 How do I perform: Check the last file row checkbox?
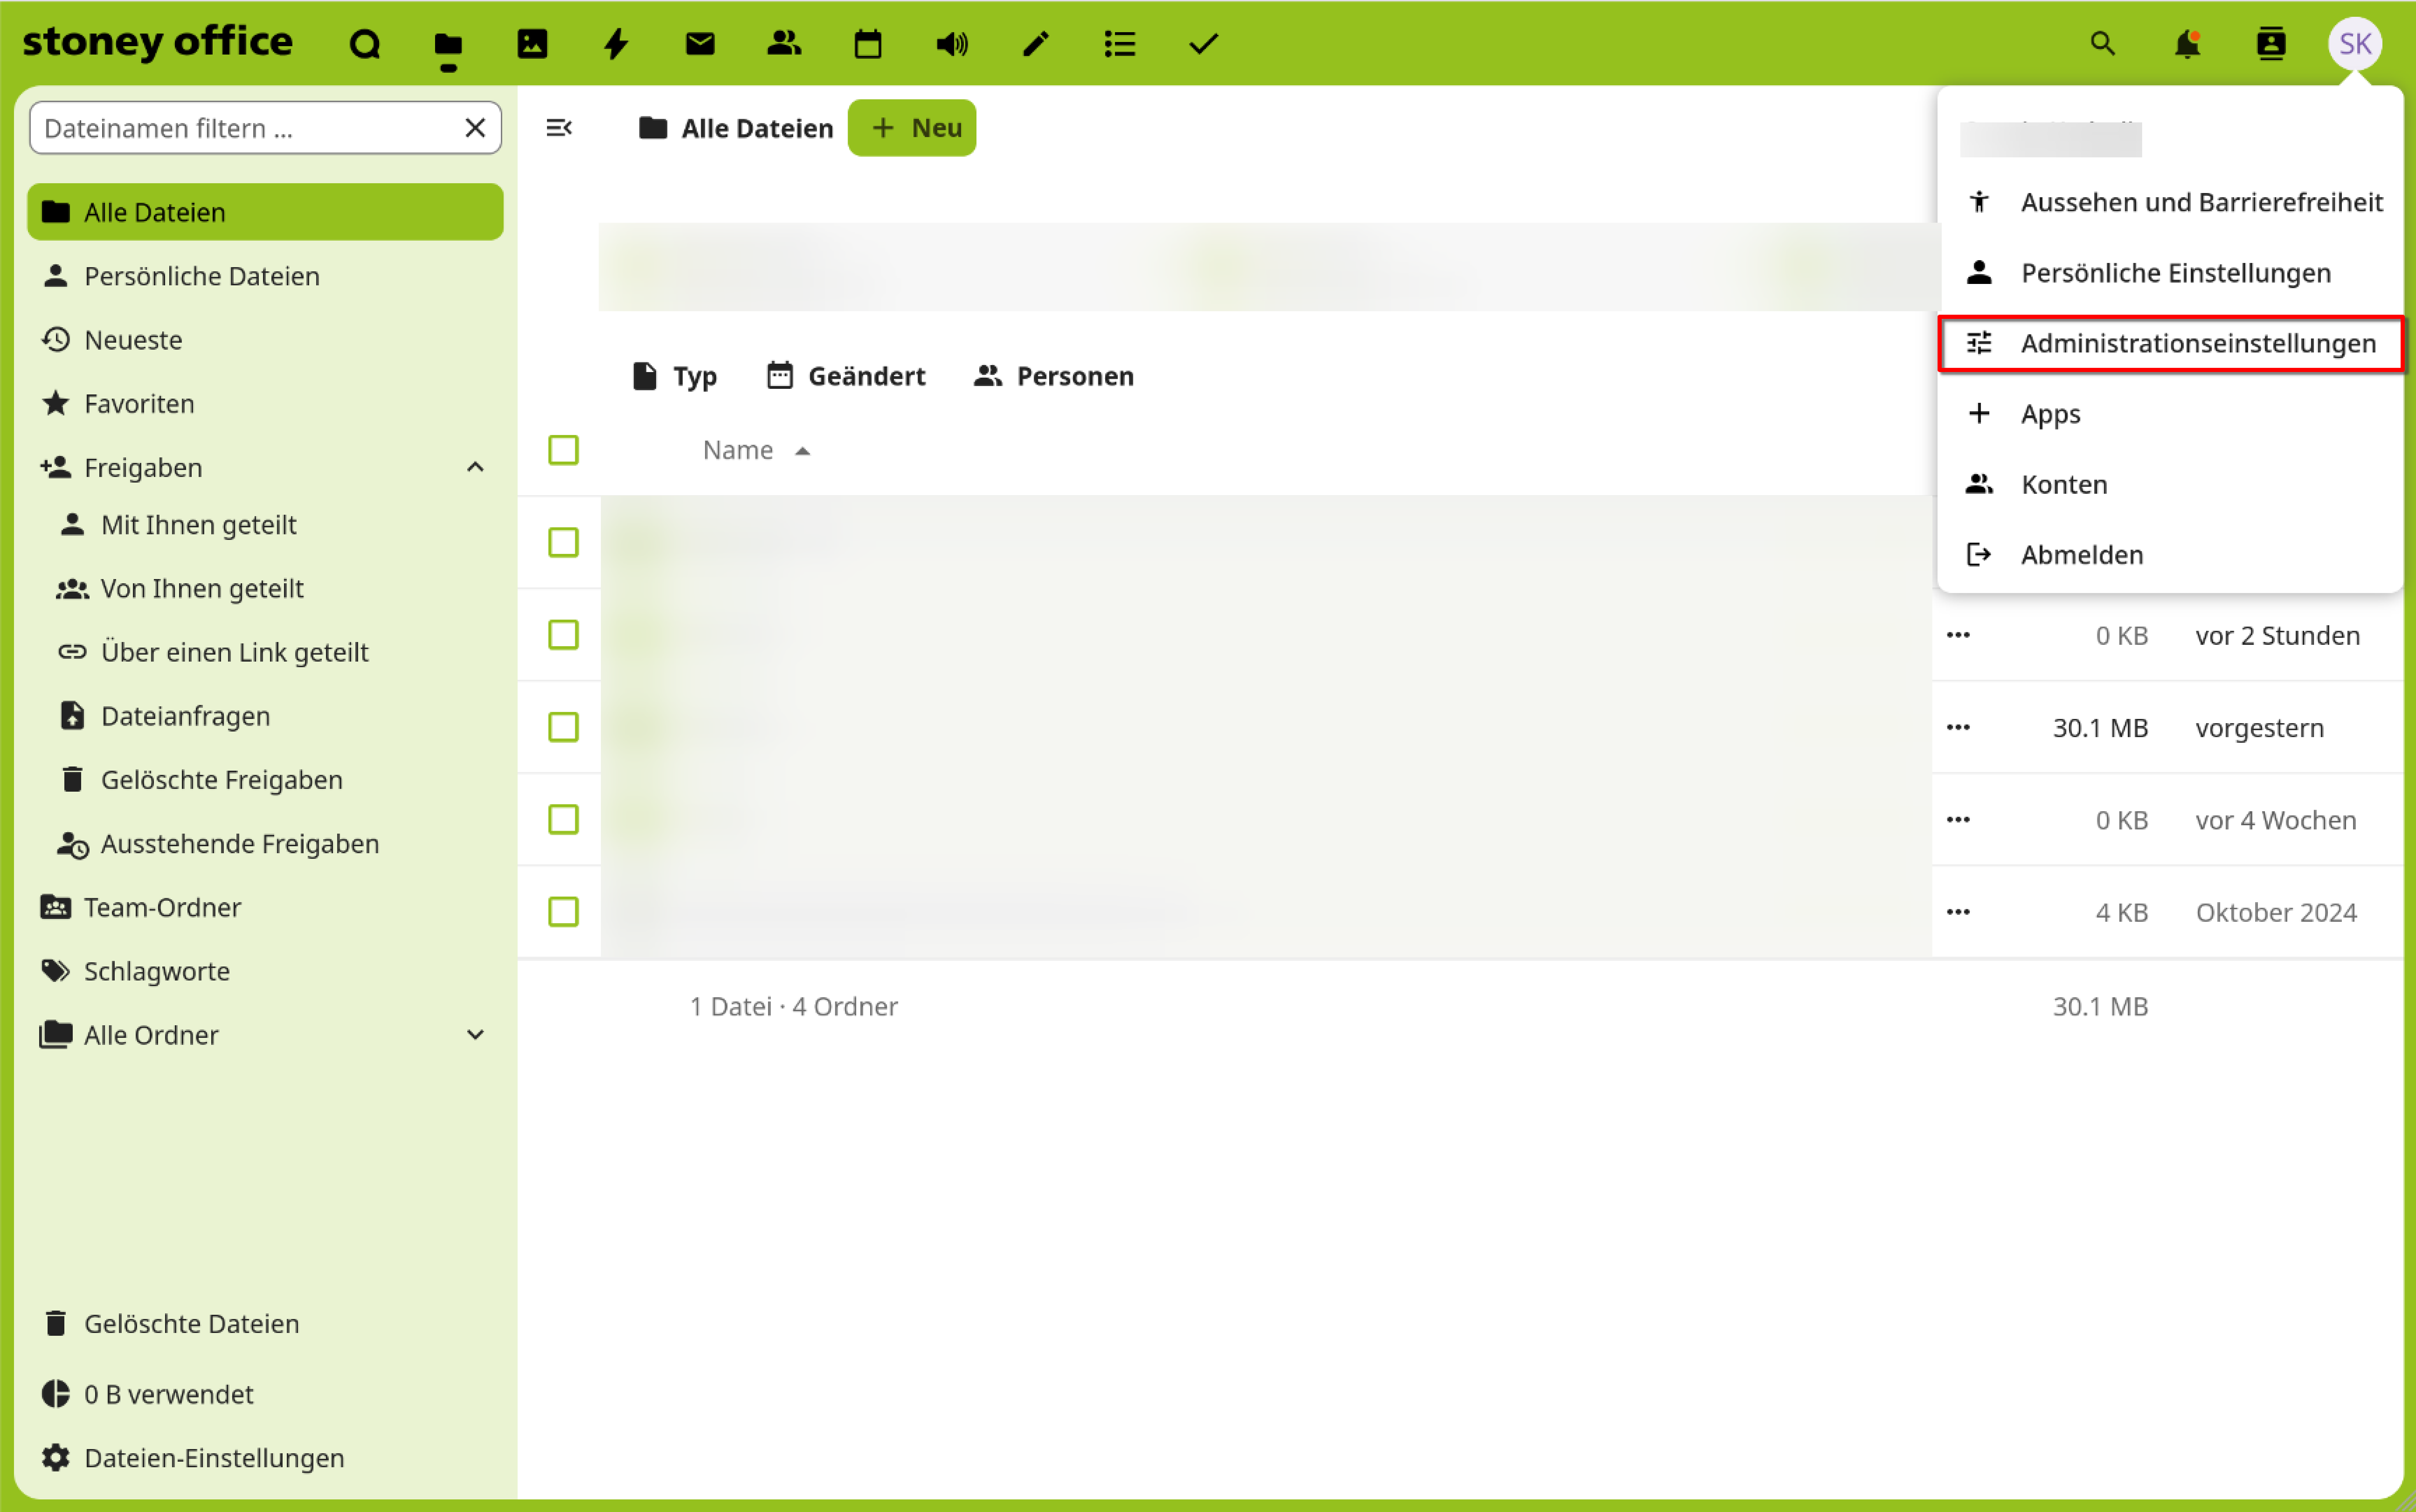[563, 911]
